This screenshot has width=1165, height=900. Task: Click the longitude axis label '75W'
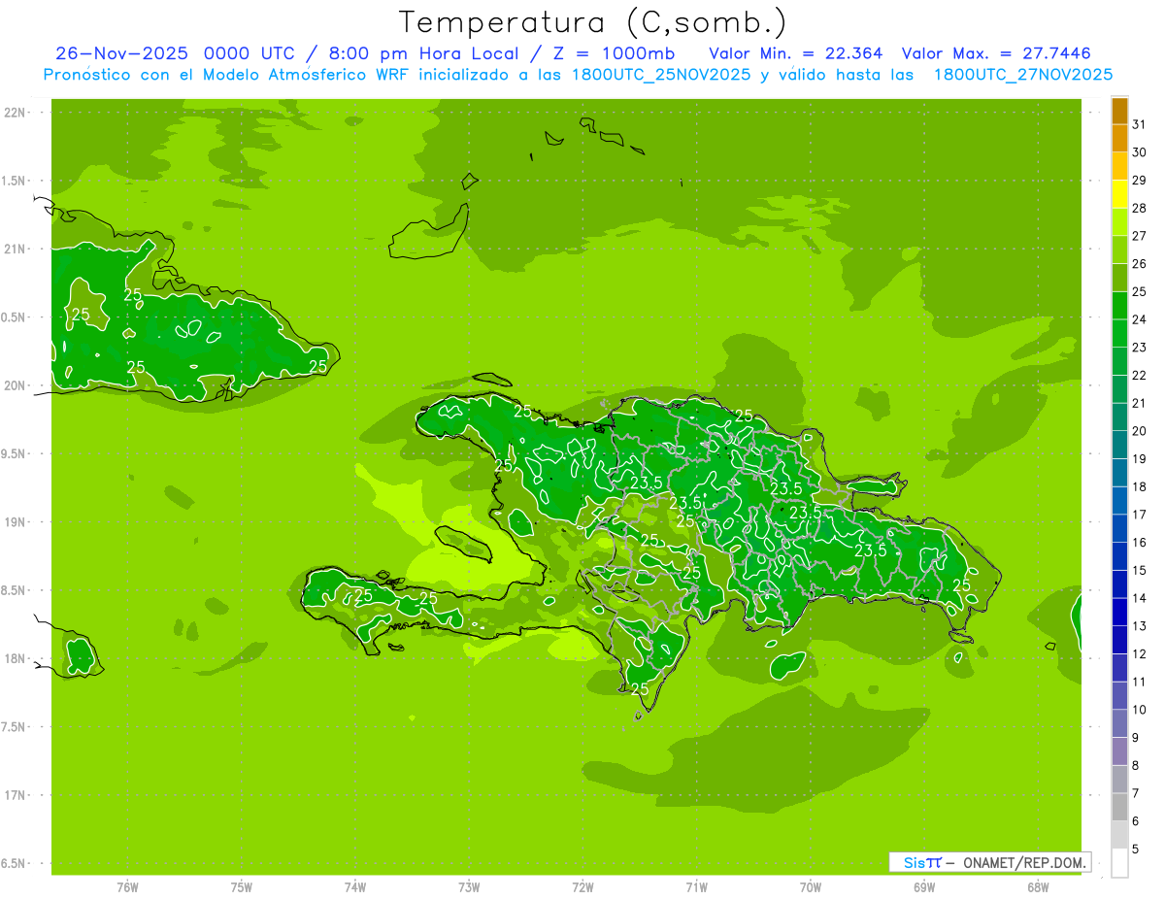[242, 887]
